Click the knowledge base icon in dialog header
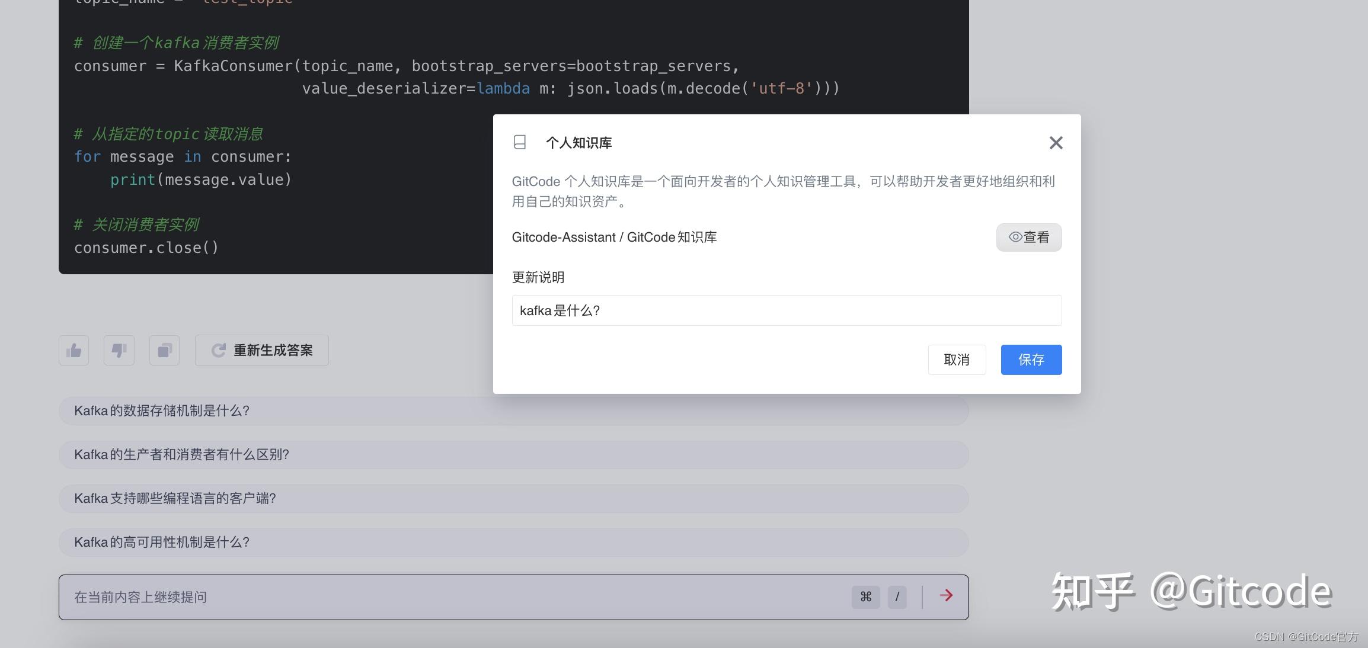The width and height of the screenshot is (1368, 648). click(x=520, y=142)
